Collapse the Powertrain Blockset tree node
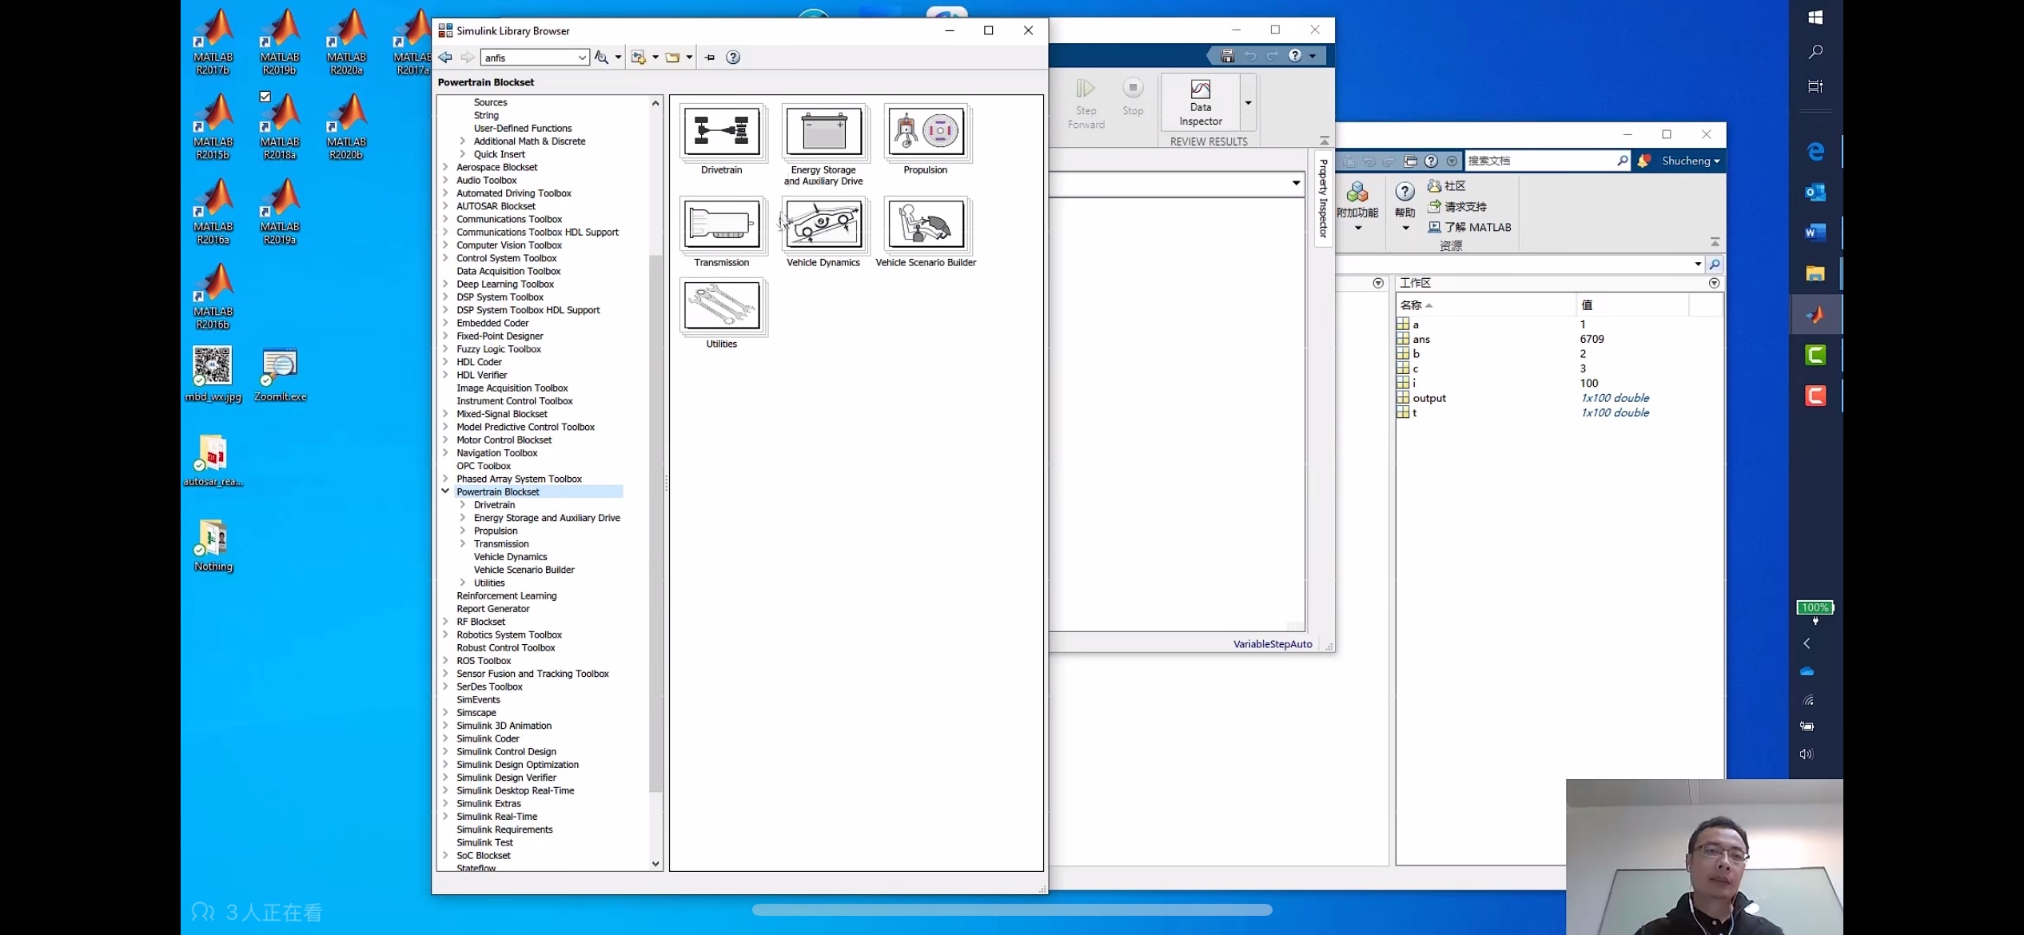 [x=445, y=491]
